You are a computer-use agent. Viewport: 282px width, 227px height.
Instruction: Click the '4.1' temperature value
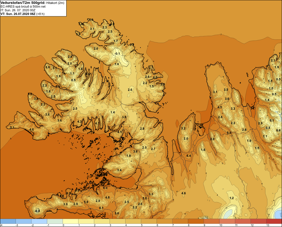tap(101, 208)
